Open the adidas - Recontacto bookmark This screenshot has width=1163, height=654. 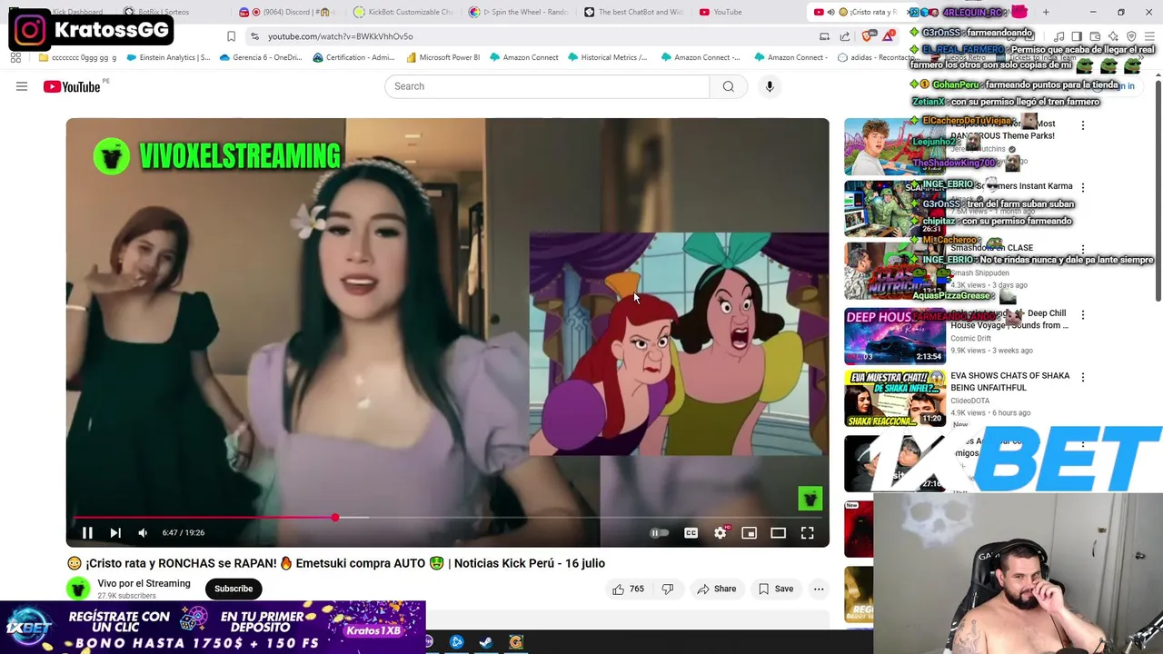[877, 57]
